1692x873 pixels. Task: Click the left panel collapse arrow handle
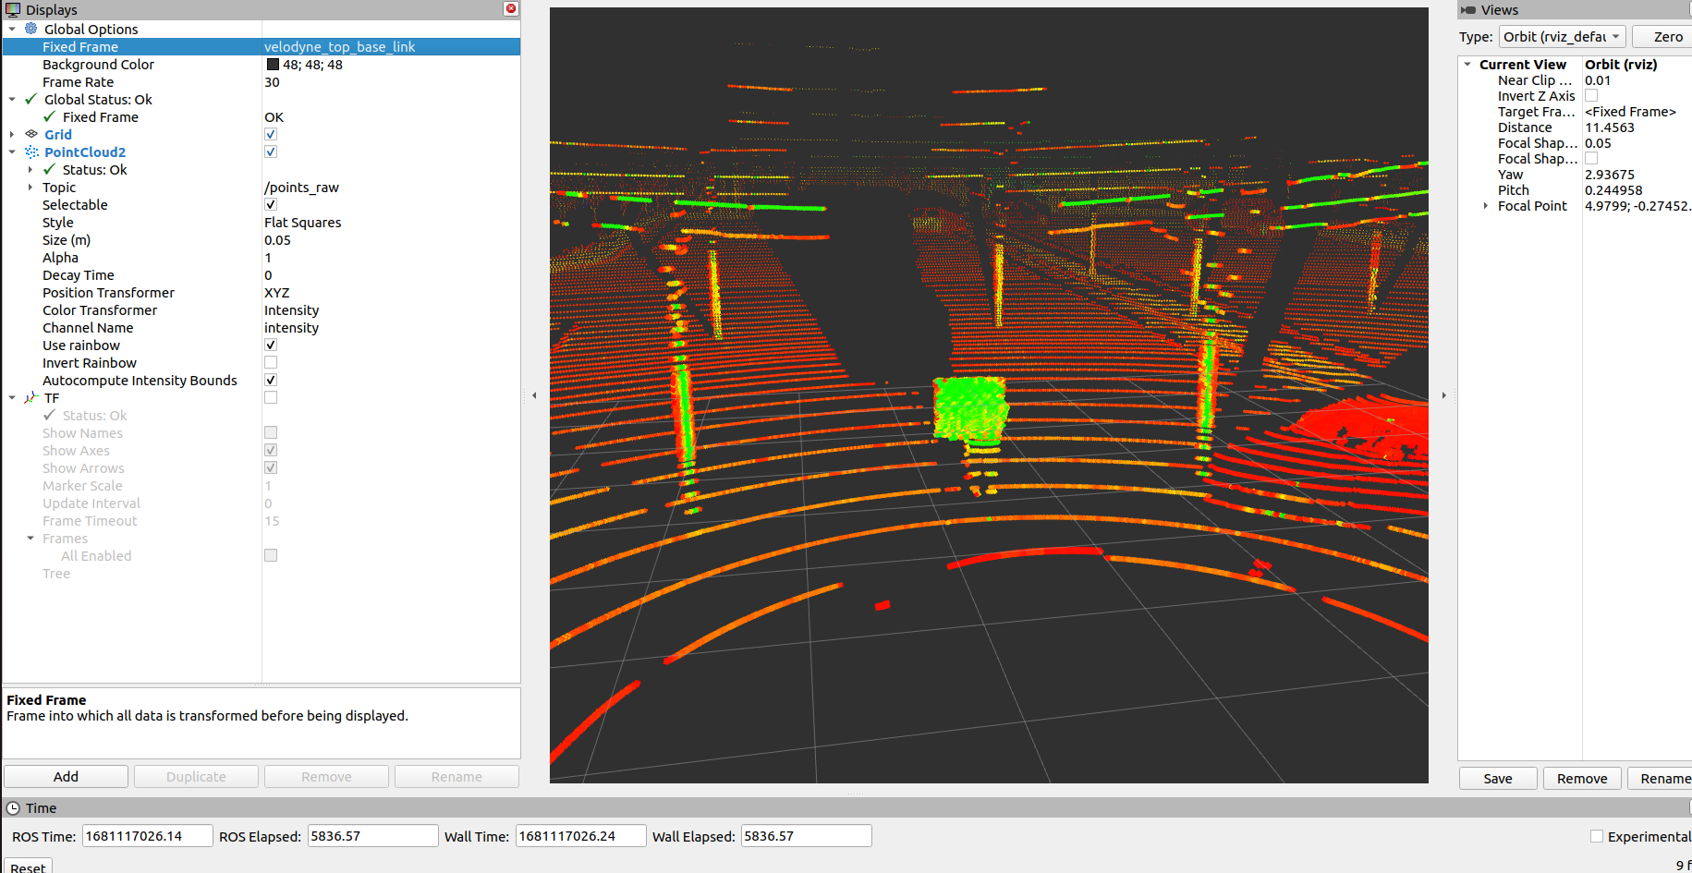click(534, 395)
